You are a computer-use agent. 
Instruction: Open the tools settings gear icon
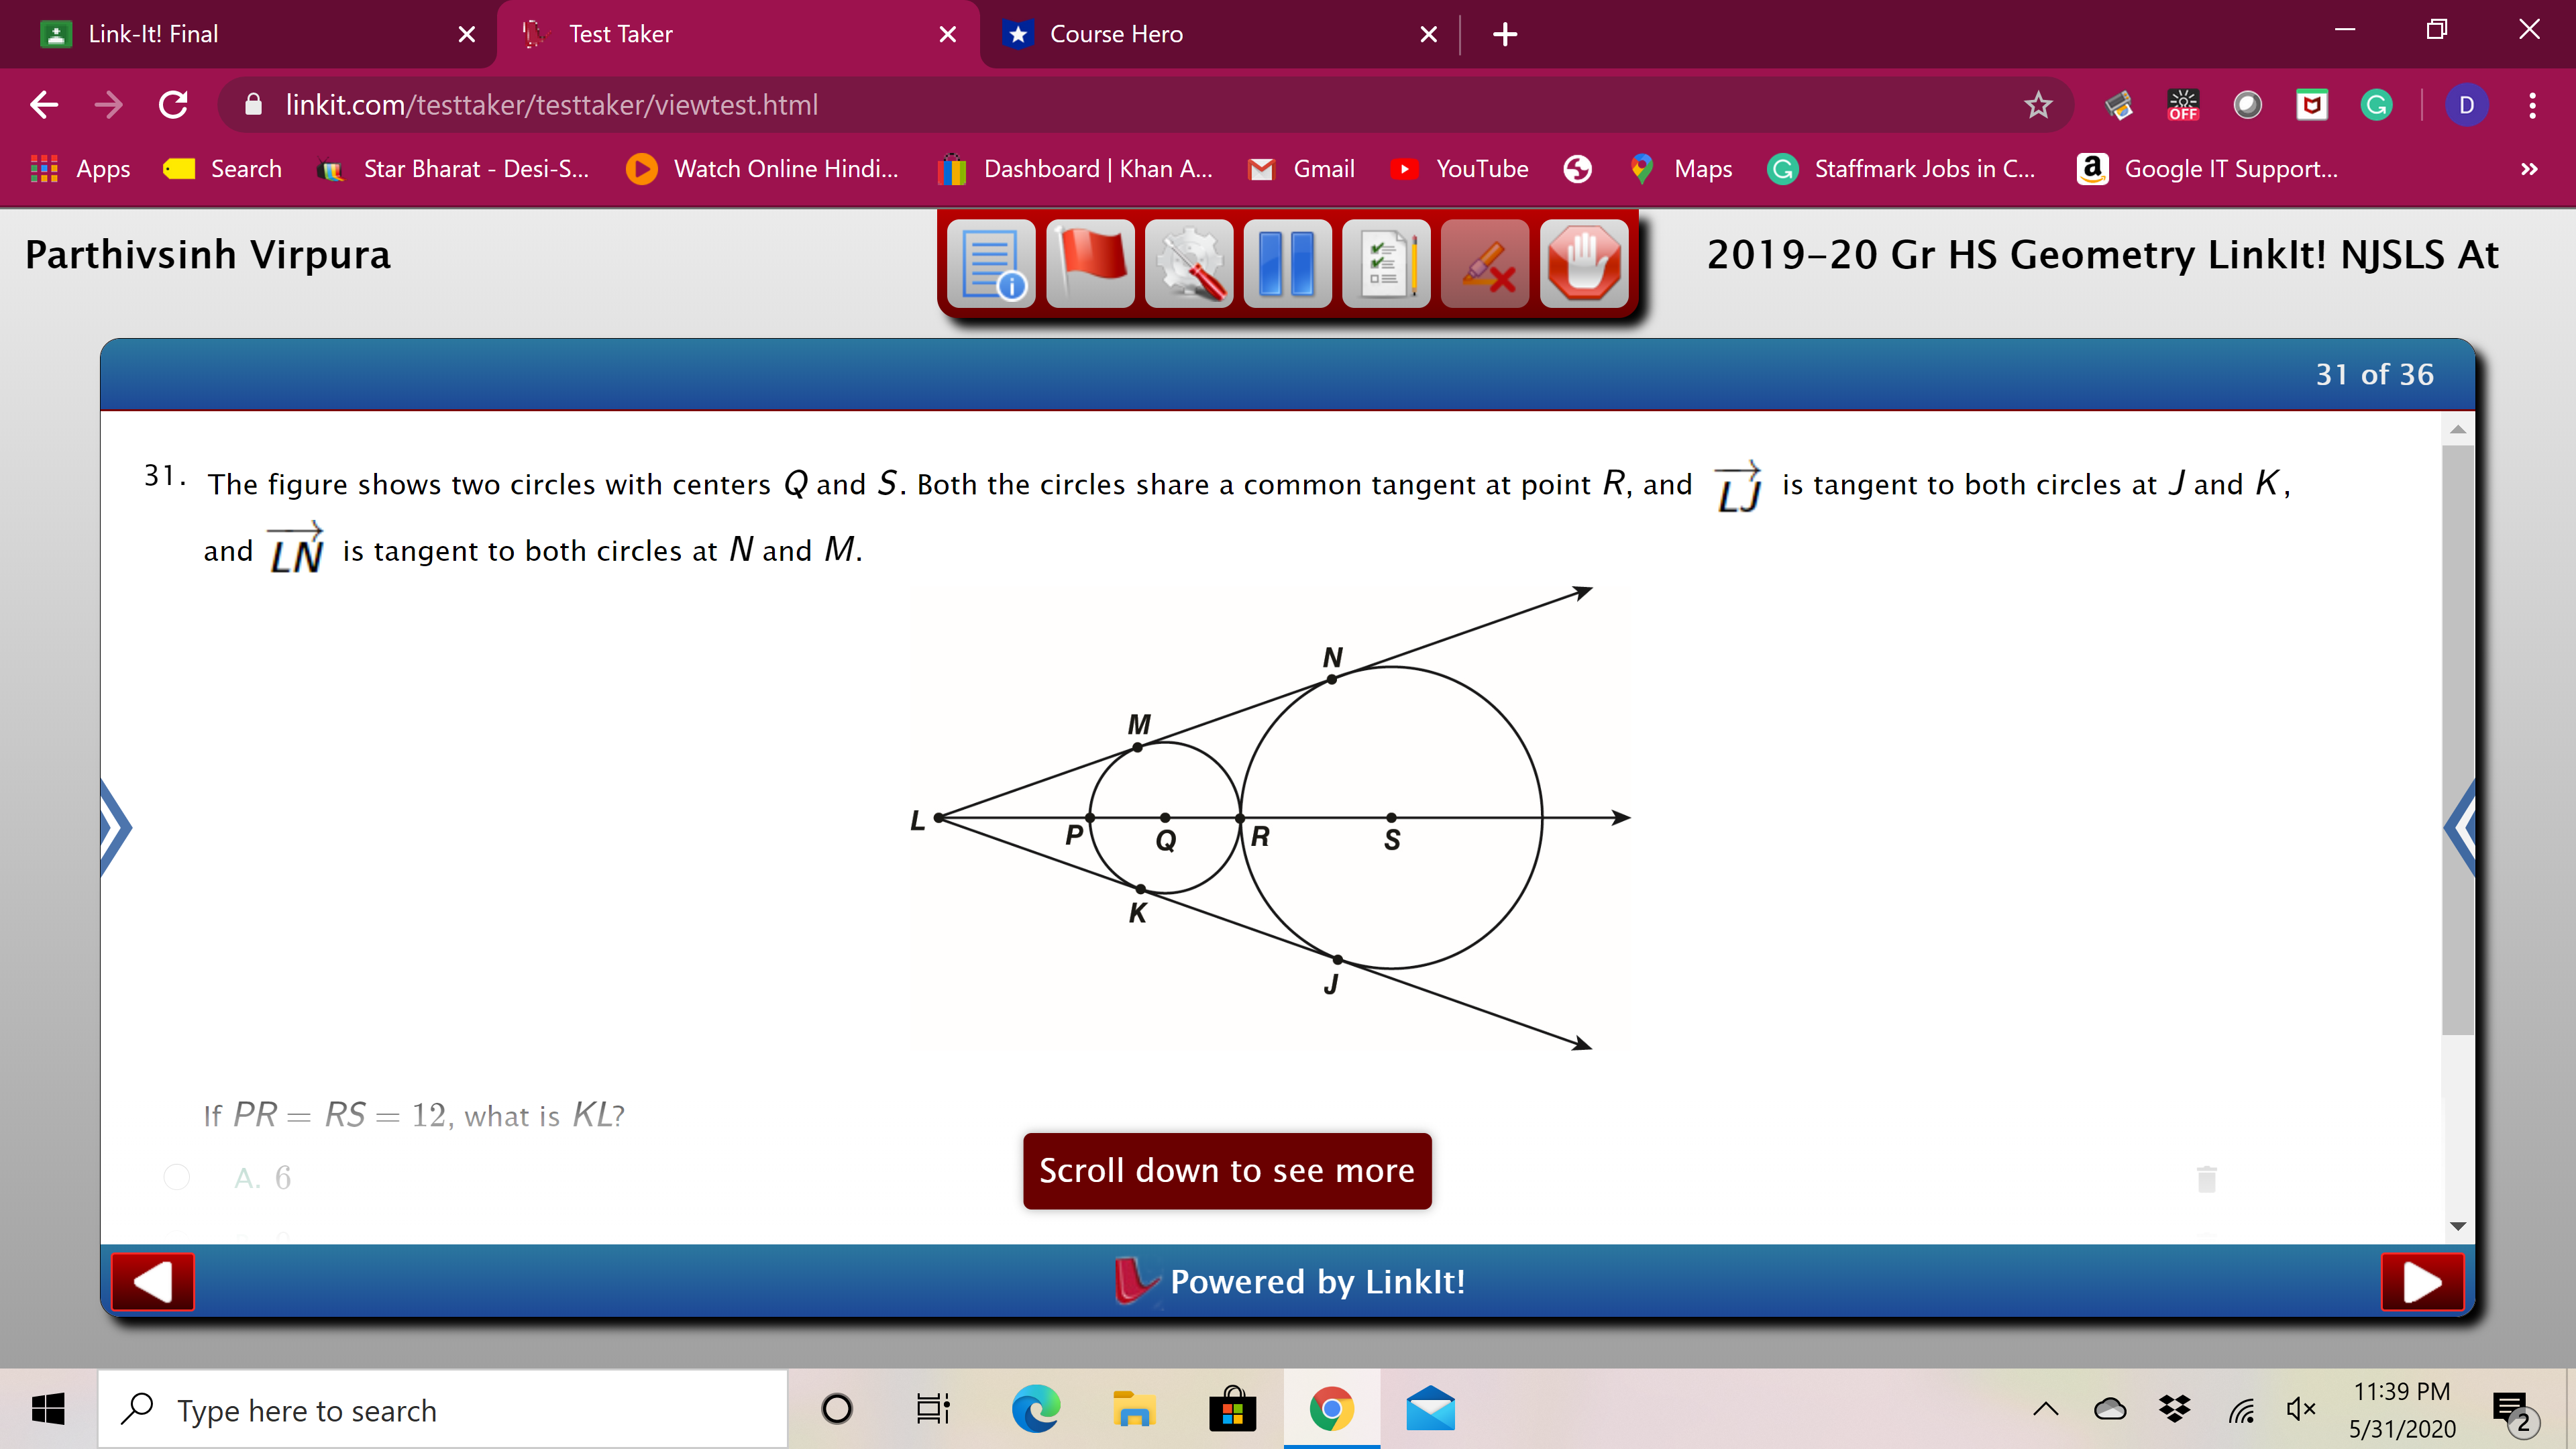[1189, 264]
